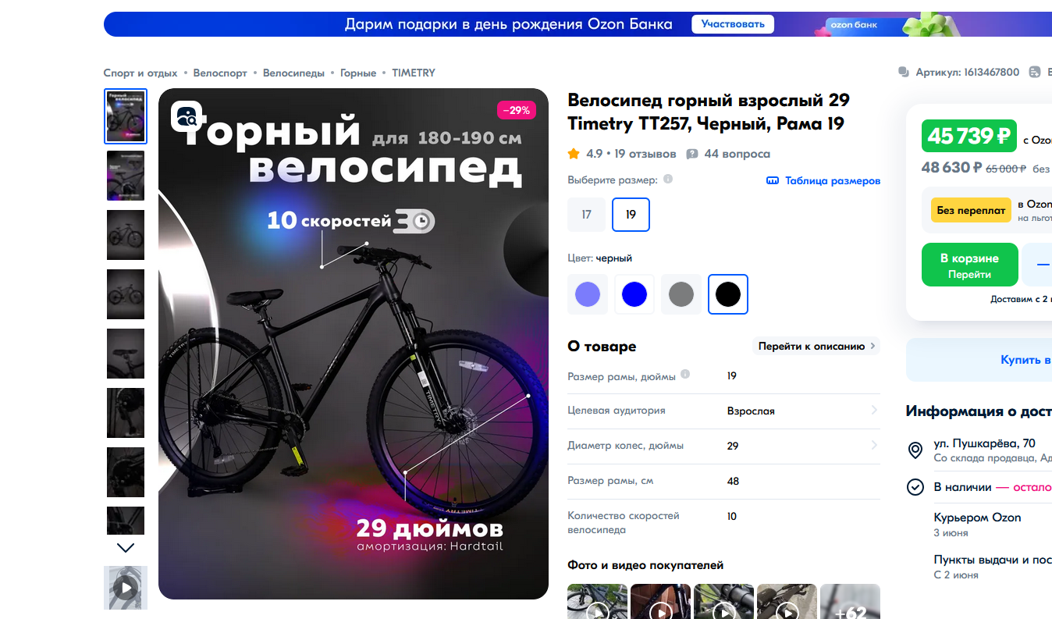Choose the gray color option
Screen dimensions: 1052x619
coord(681,294)
